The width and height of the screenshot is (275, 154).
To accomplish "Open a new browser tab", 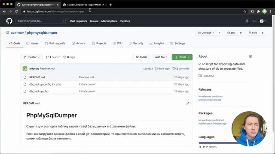I will coord(110,5).
